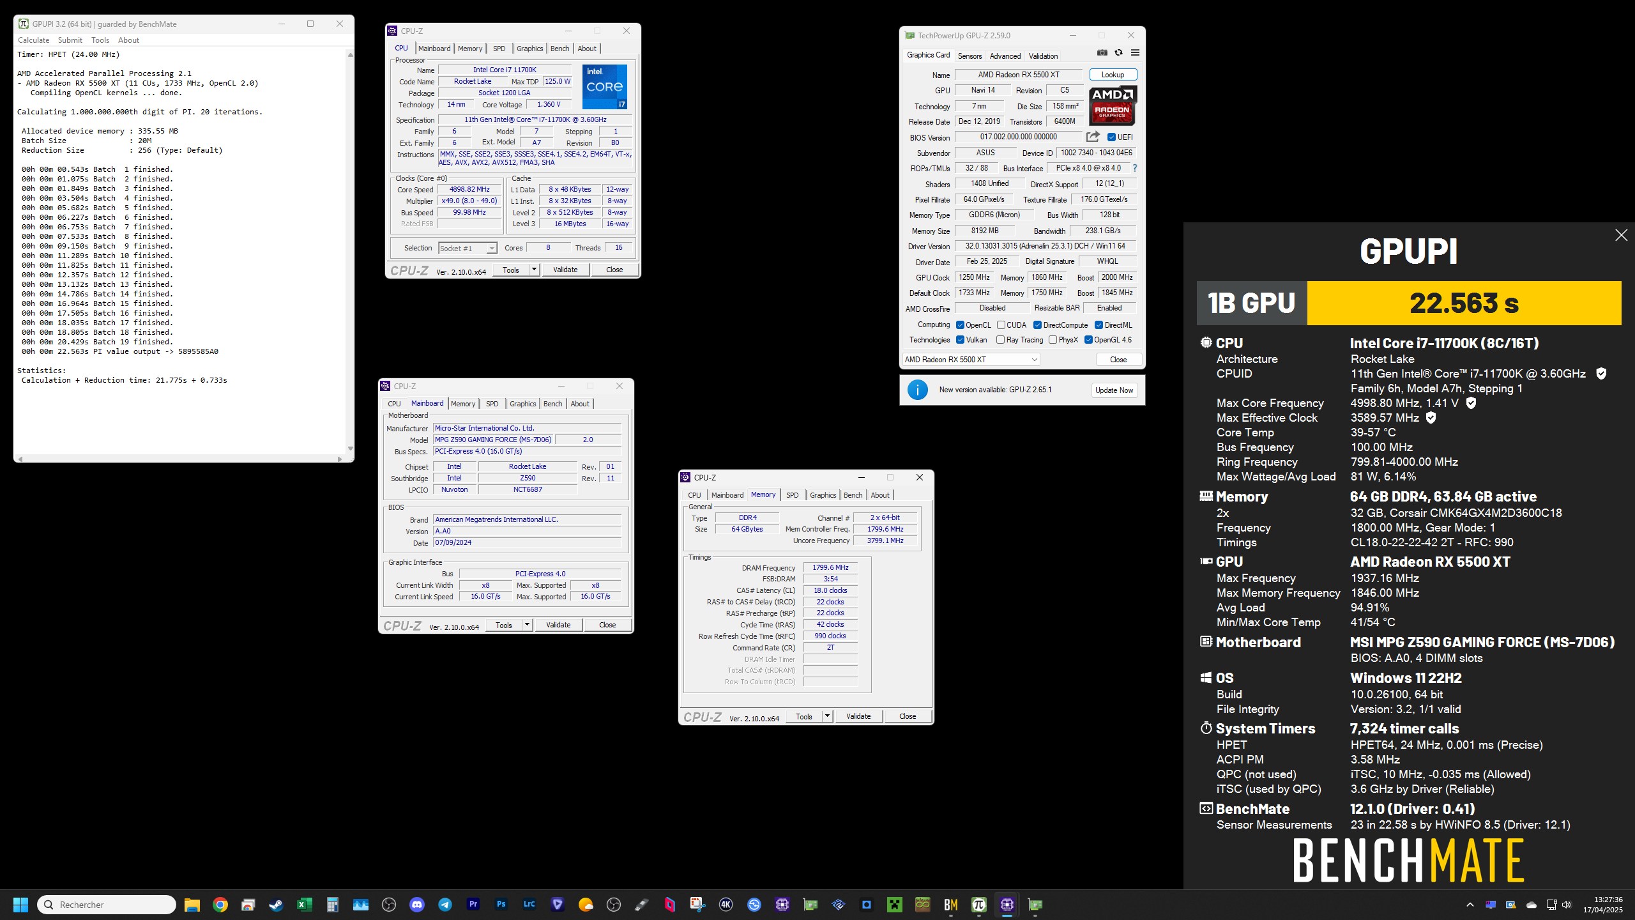Open Steam from taskbar
Screen dimensions: 1635x920
[x=276, y=905]
